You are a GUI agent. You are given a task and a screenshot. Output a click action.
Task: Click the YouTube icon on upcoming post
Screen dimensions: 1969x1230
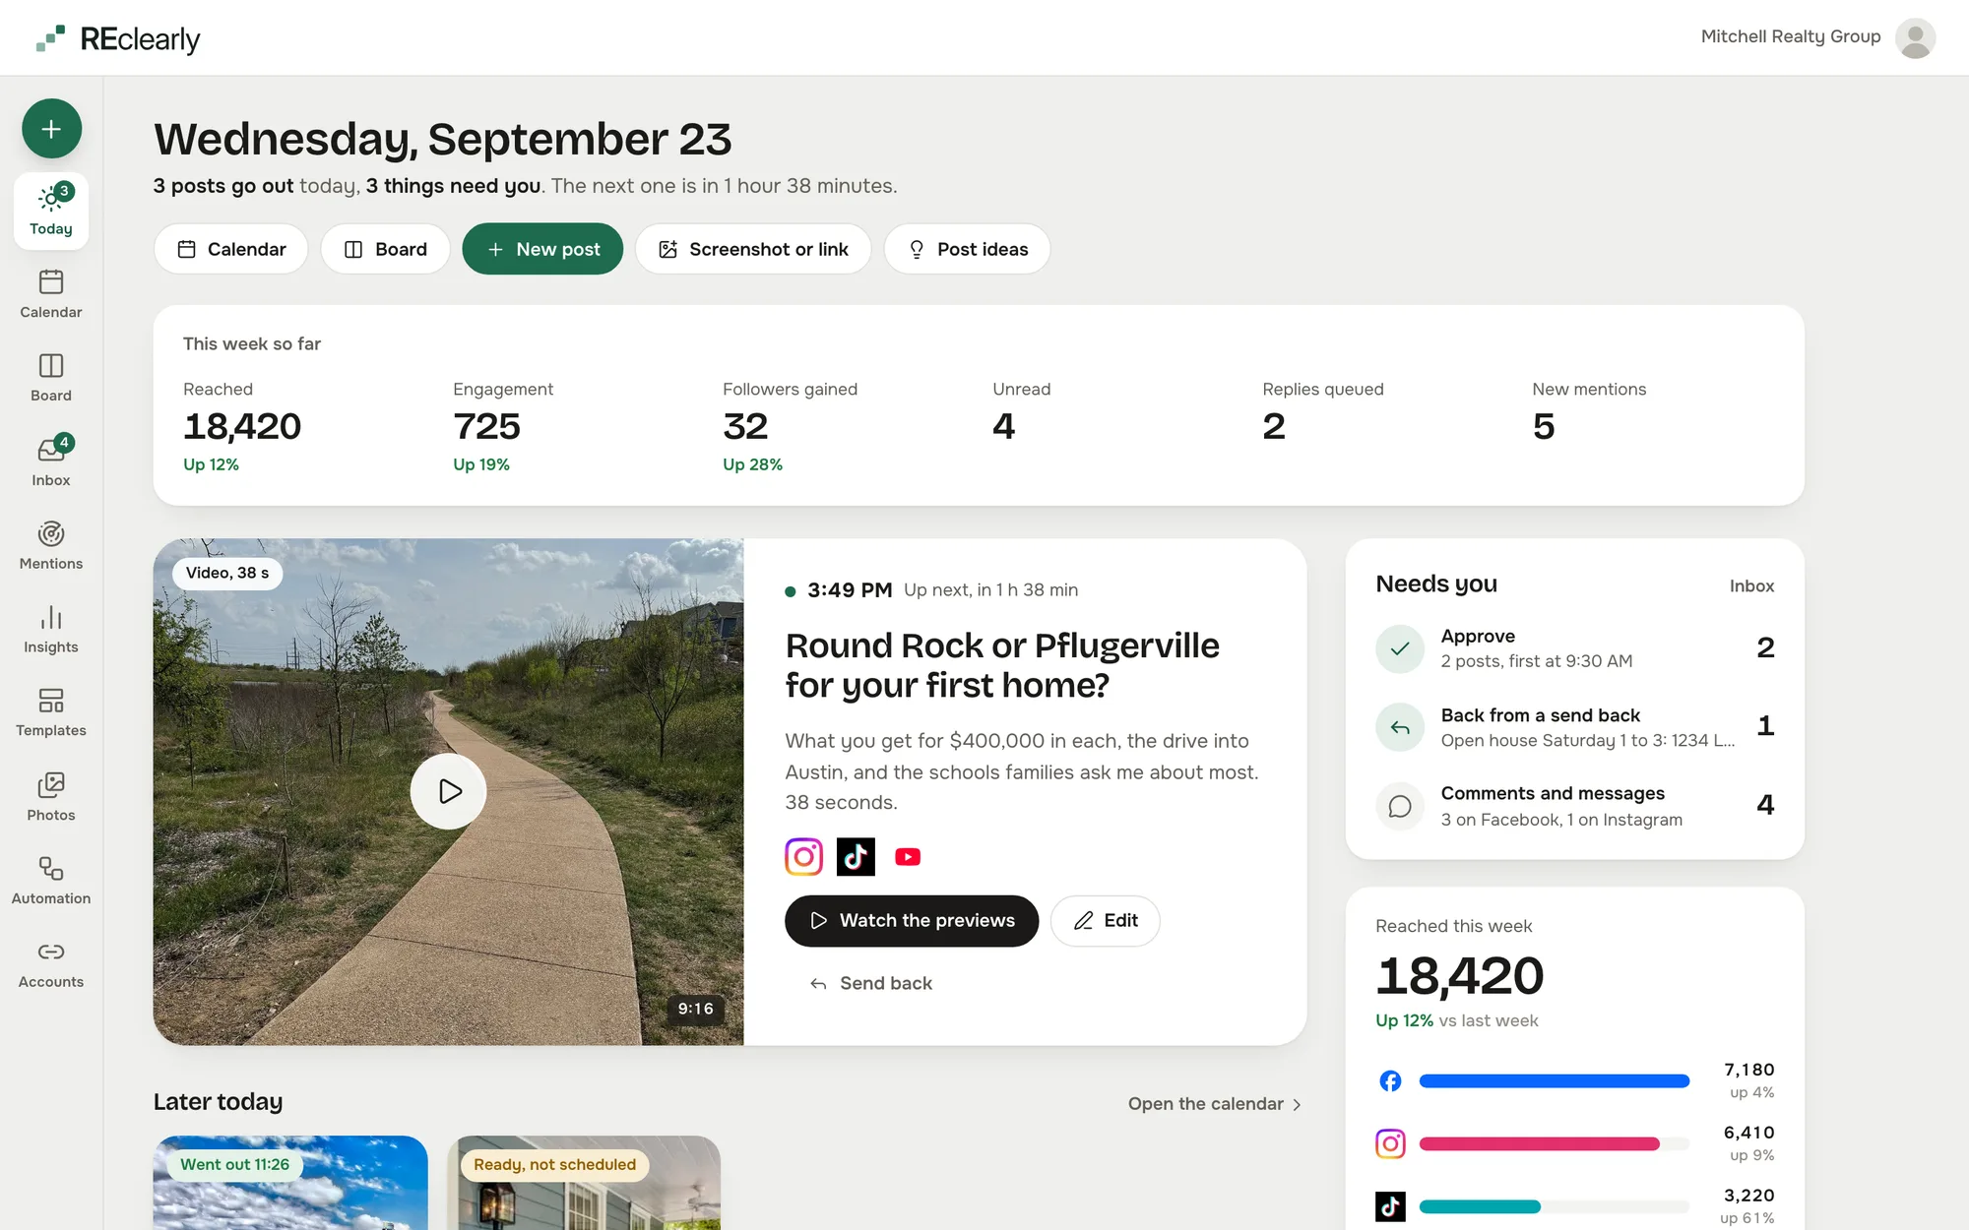(x=908, y=857)
